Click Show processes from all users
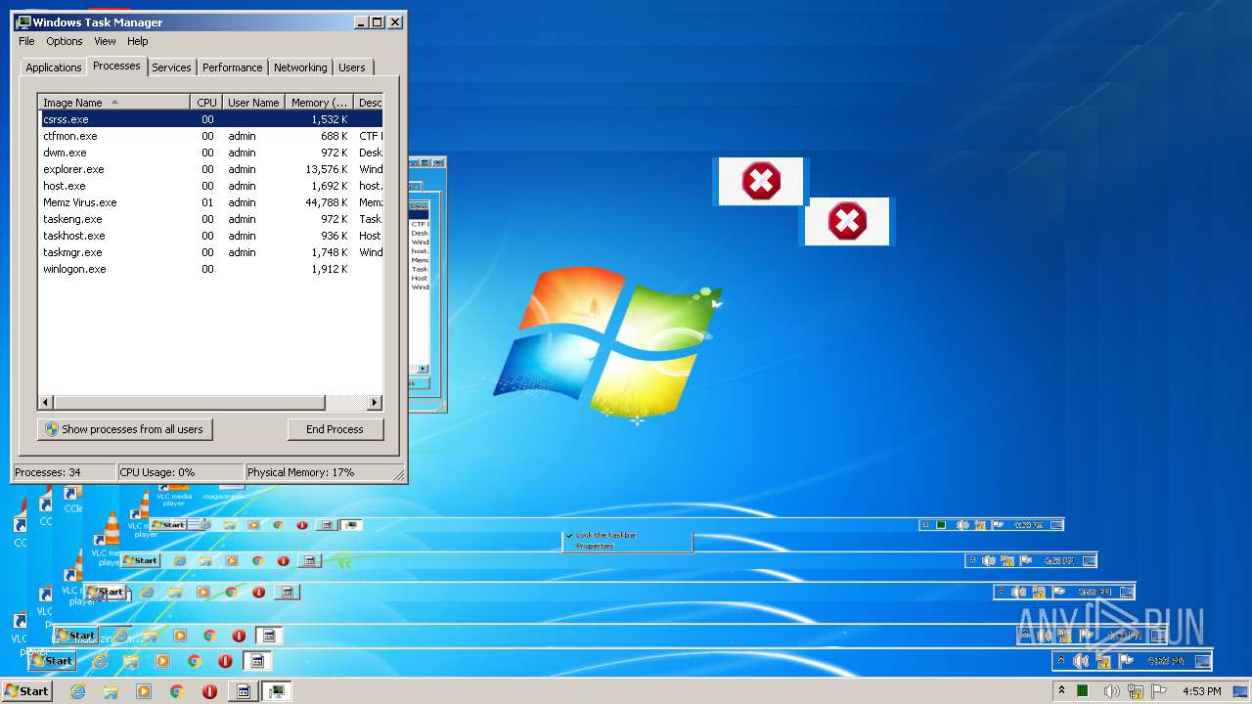 [x=125, y=429]
